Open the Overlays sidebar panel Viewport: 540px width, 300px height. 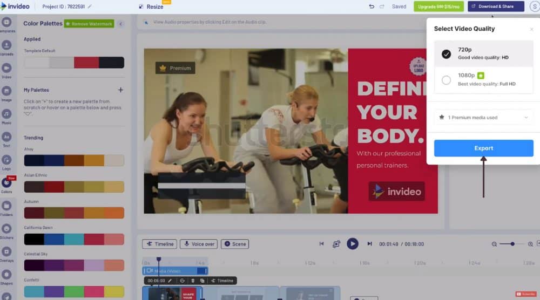click(6, 255)
